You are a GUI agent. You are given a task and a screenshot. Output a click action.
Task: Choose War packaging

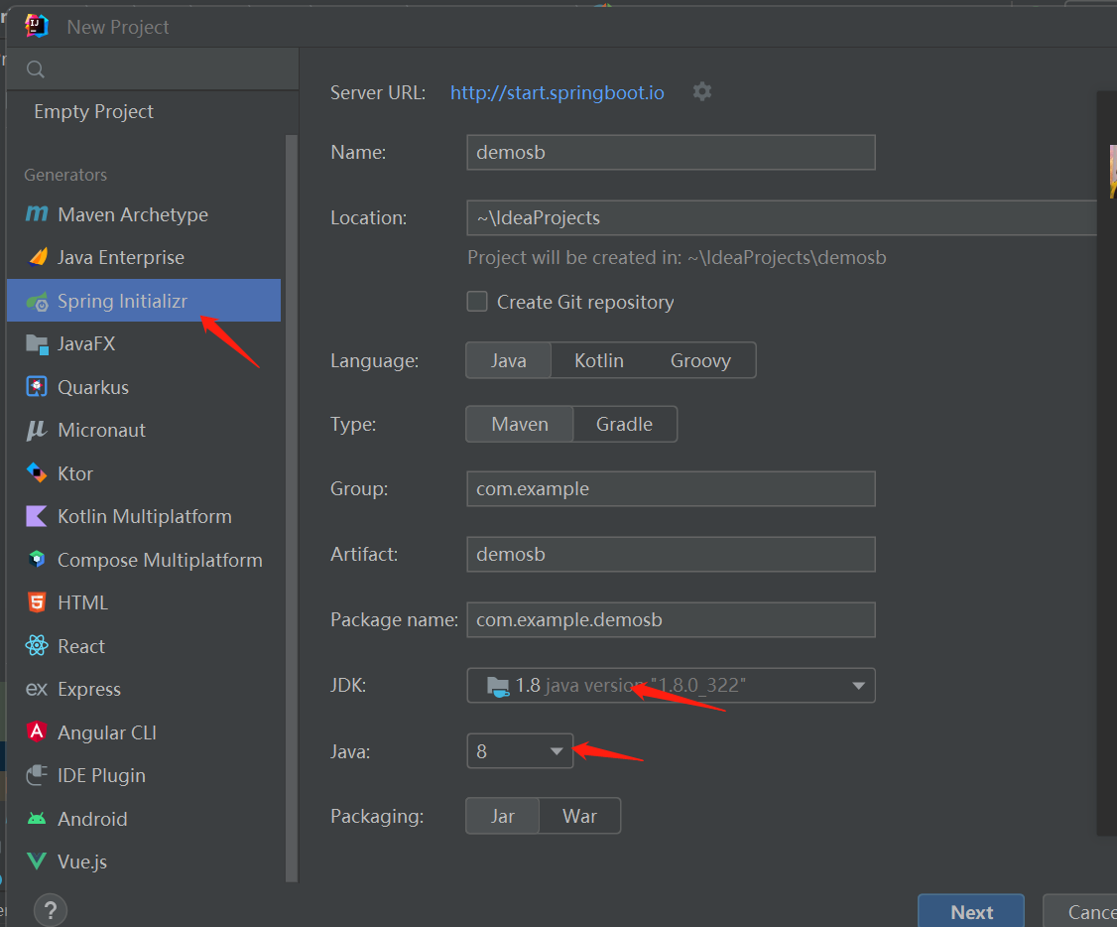(579, 815)
